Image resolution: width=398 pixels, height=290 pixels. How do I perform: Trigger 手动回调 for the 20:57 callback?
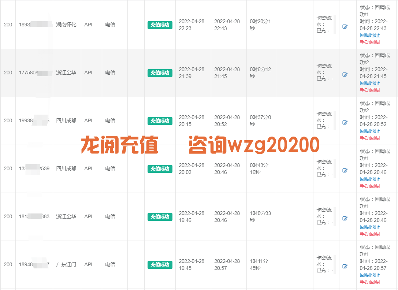(369, 282)
